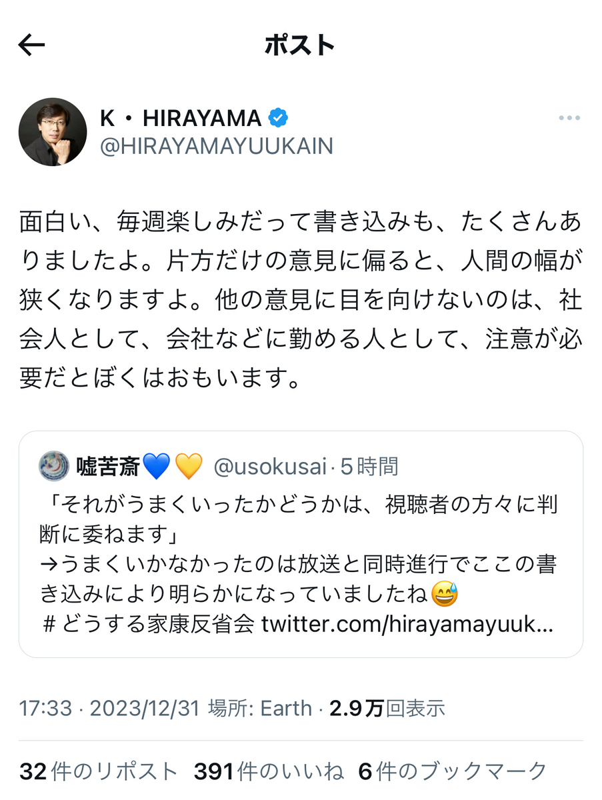The image size is (602, 800).
Task: Open the @usokusai handle in the quote
Action: pos(270,467)
